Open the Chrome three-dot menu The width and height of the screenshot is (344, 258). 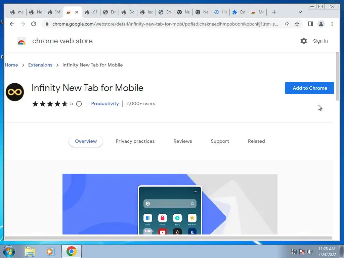pyautogui.click(x=332, y=24)
